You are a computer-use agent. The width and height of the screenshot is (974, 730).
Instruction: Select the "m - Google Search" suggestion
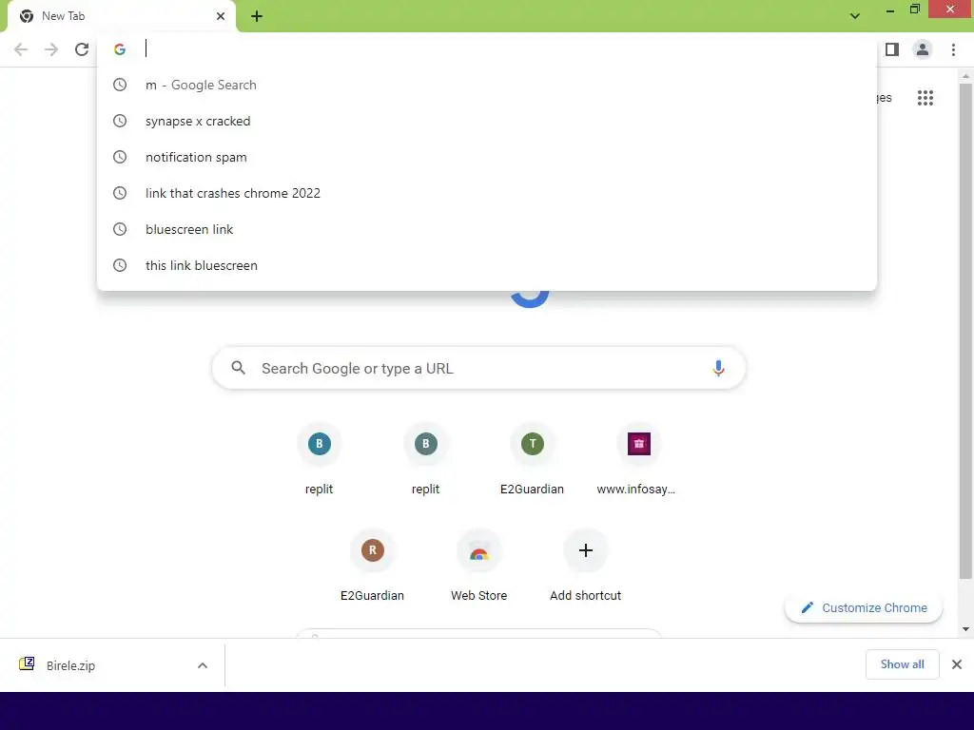tap(487, 85)
